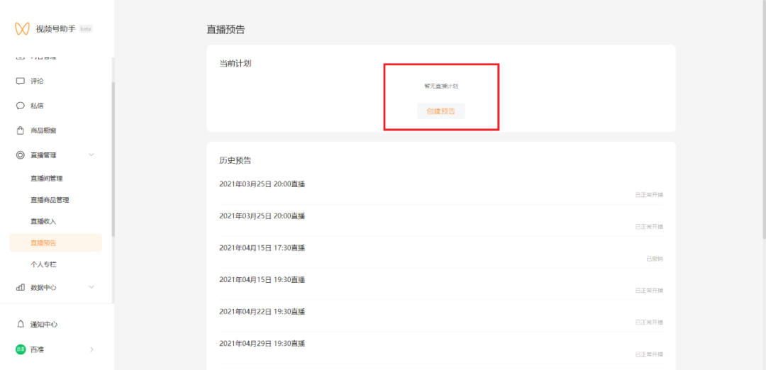Collapse the 直播管理 menu chevron
Viewport: 766px width, 370px height.
tap(91, 155)
